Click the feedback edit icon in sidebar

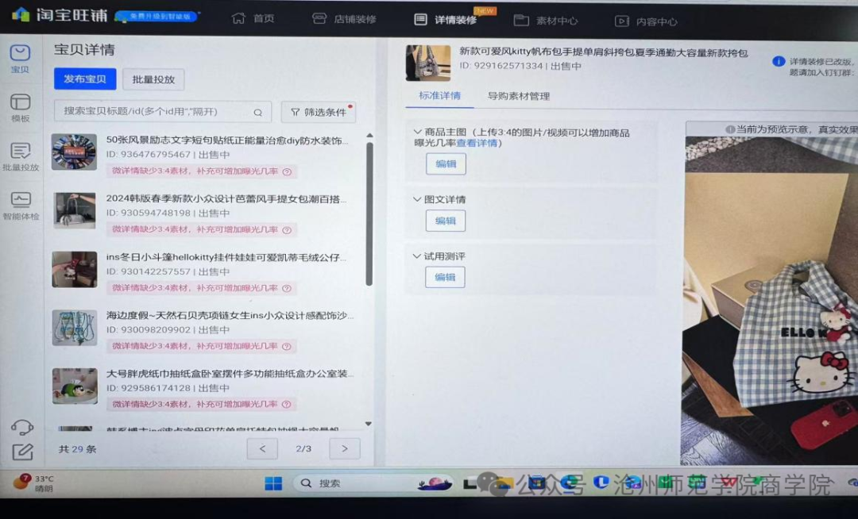22,452
